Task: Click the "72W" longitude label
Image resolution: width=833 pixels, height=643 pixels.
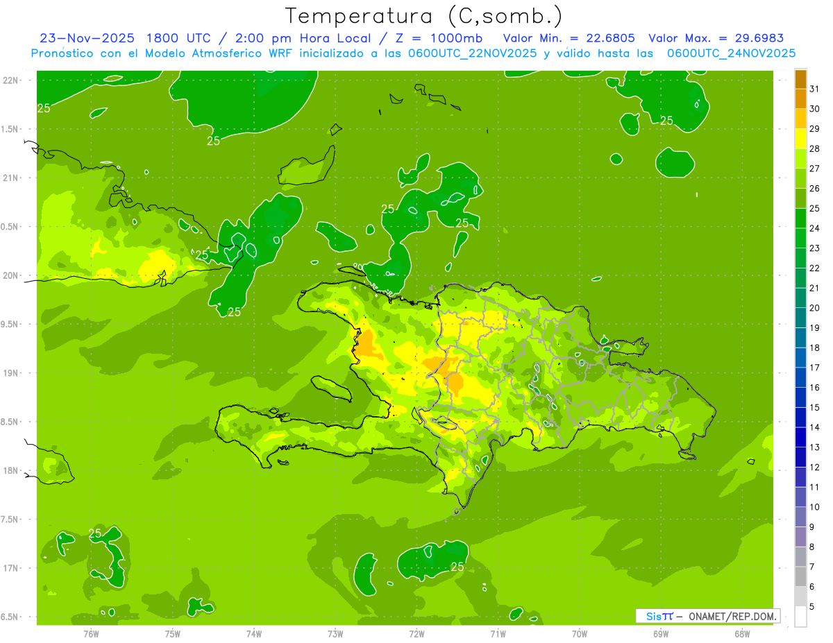Action: coord(416,633)
